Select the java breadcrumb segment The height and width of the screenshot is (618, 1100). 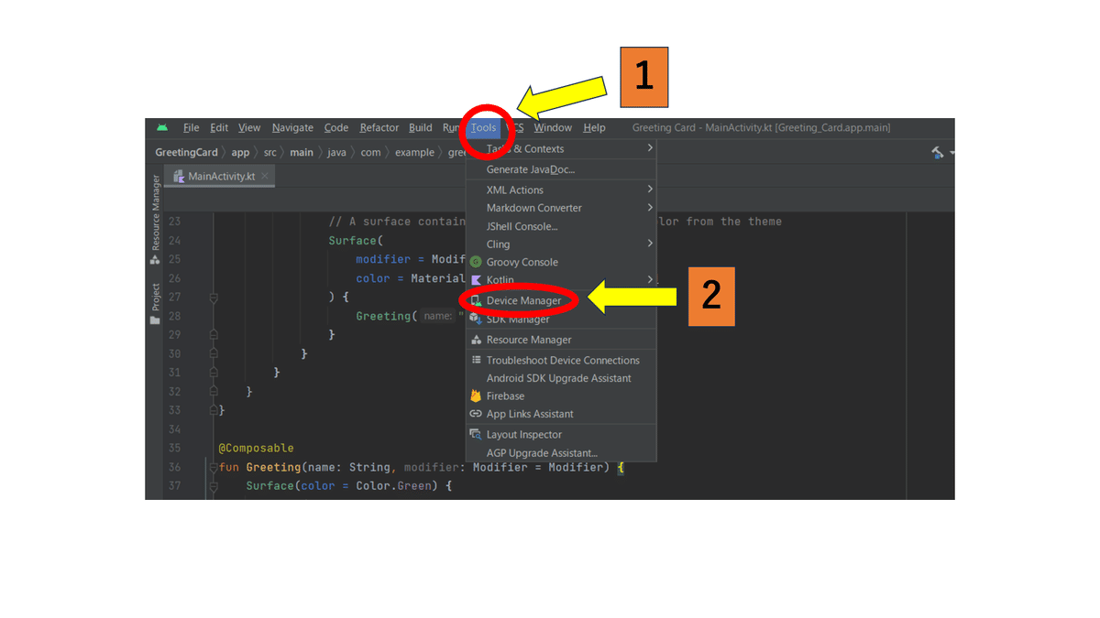(337, 153)
